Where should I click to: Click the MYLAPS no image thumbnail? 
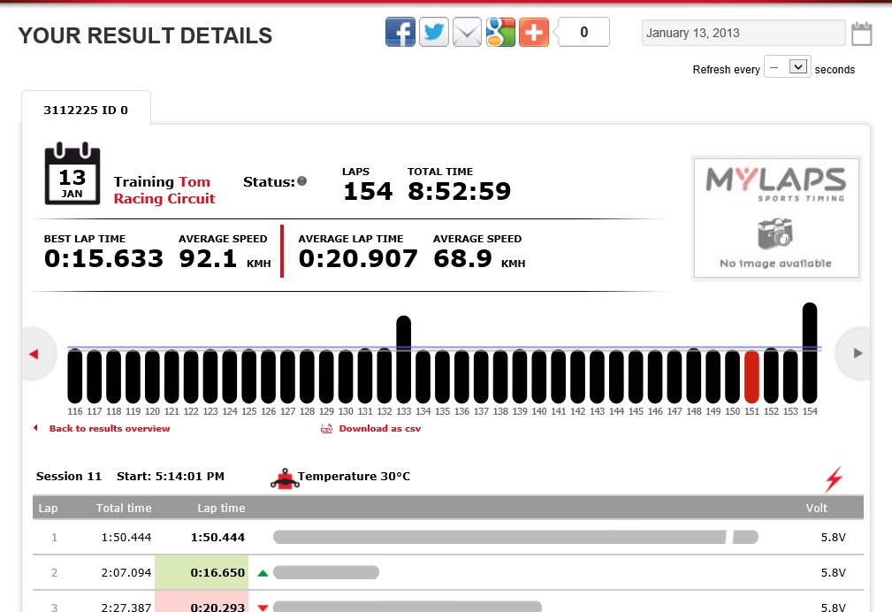776,218
